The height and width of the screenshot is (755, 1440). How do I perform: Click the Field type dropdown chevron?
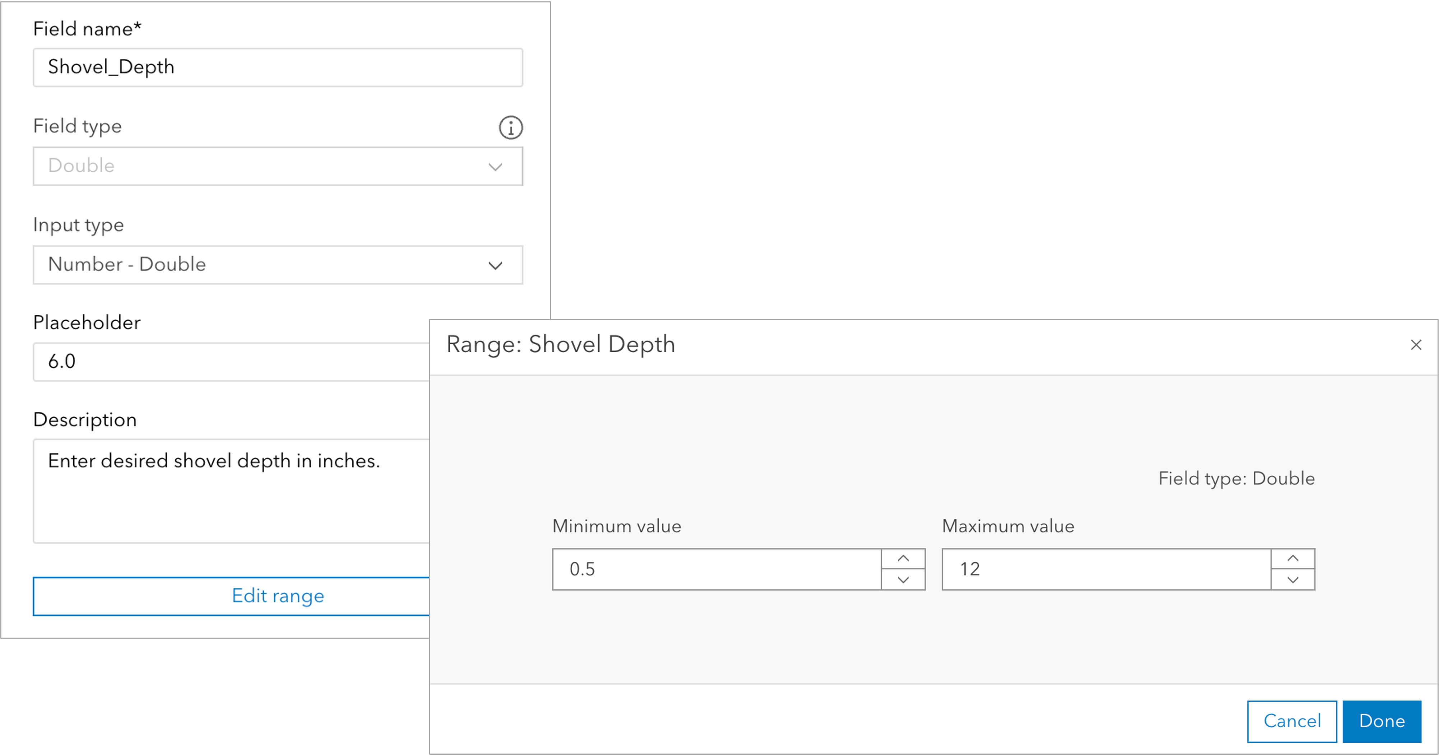click(x=495, y=167)
